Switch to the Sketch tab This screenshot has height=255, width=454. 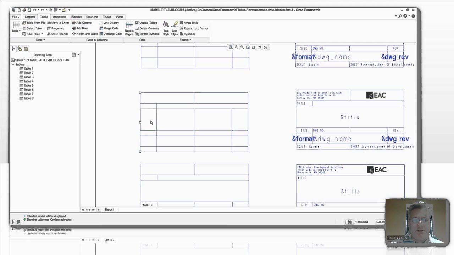76,17
